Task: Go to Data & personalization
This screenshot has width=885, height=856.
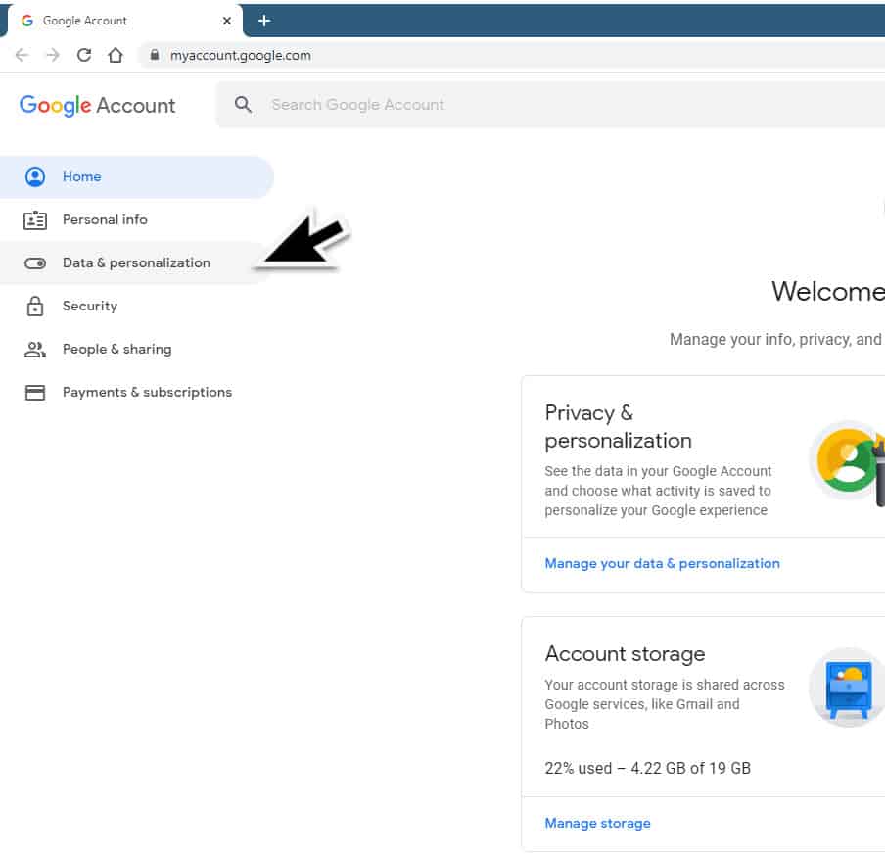Action: point(137,262)
